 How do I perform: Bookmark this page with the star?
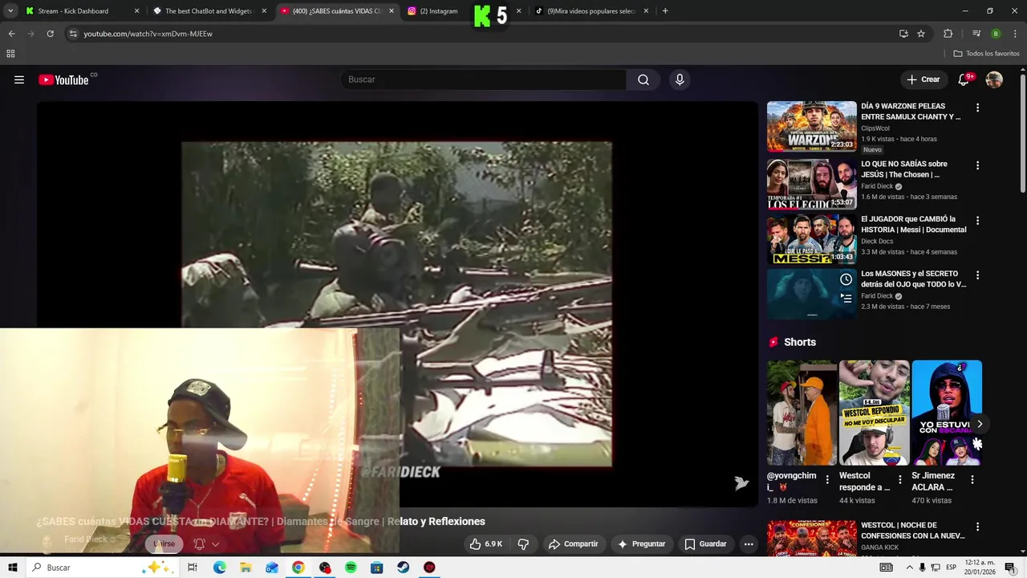pyautogui.click(x=921, y=34)
